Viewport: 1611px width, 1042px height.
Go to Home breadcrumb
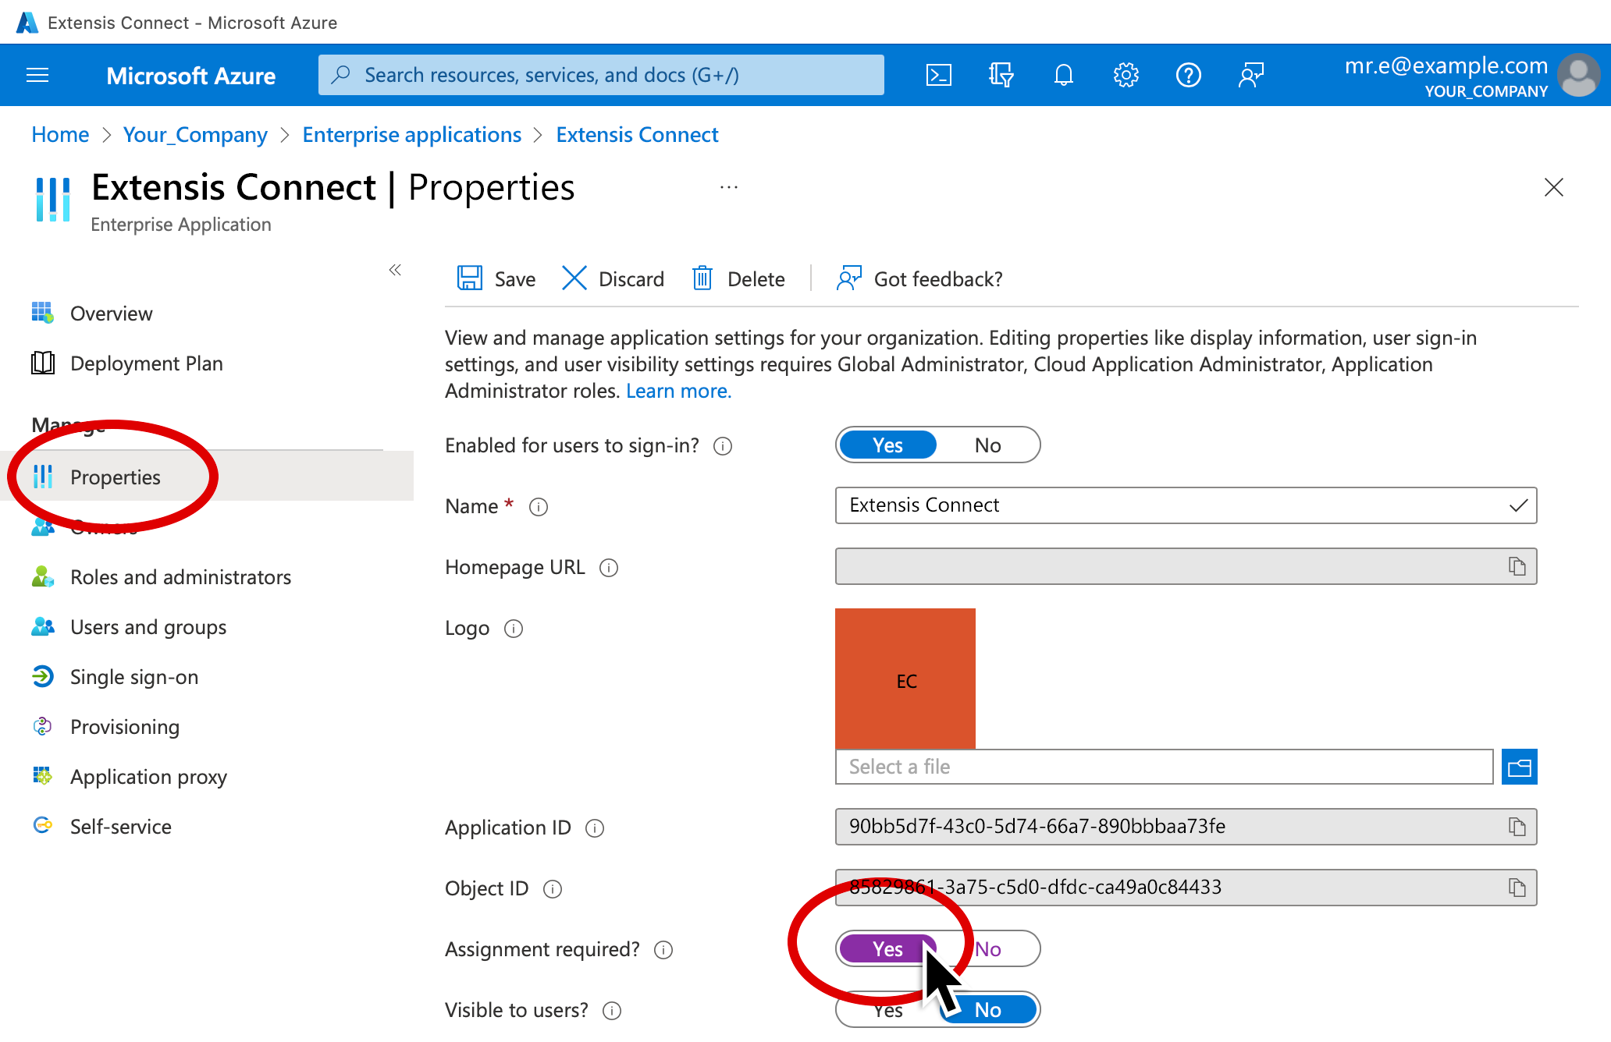[60, 134]
